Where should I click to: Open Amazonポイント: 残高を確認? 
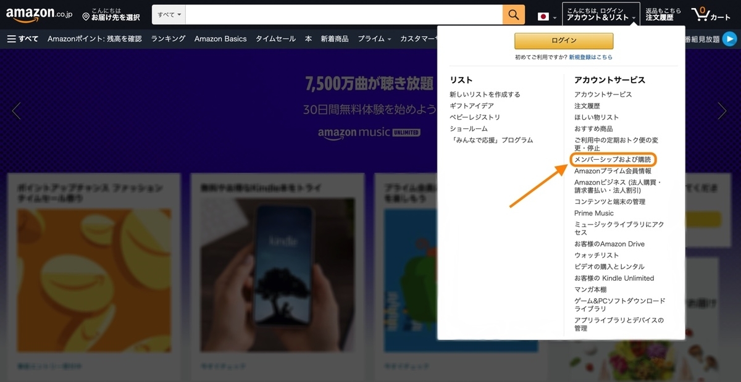pos(94,39)
